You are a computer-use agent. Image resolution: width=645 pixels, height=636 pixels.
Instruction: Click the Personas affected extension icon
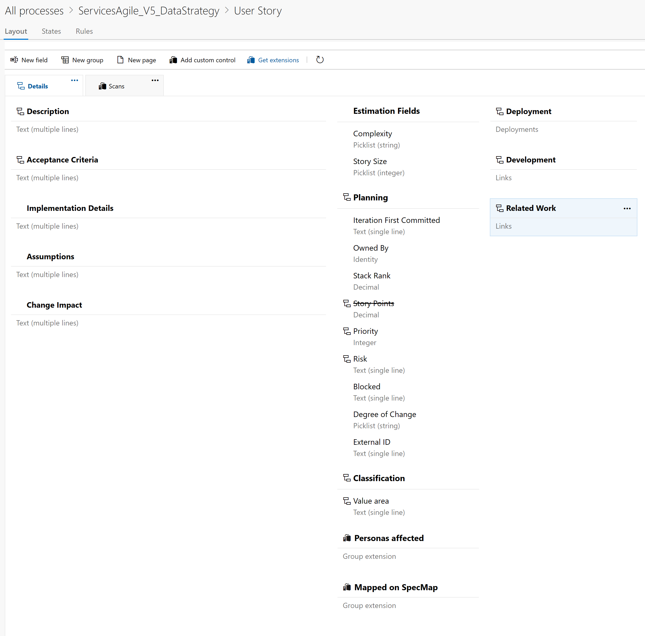tap(347, 538)
